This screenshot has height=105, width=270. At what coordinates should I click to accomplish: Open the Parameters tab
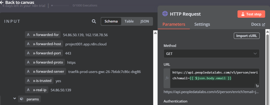point(174,24)
